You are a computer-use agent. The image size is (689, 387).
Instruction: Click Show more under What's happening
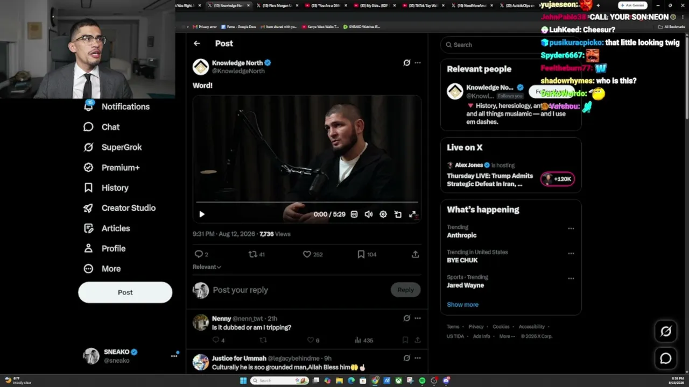(x=462, y=304)
